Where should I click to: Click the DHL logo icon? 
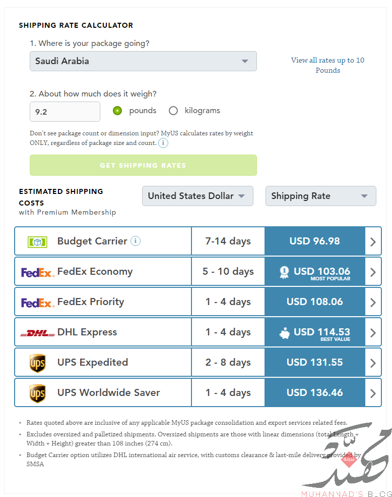pos(38,333)
